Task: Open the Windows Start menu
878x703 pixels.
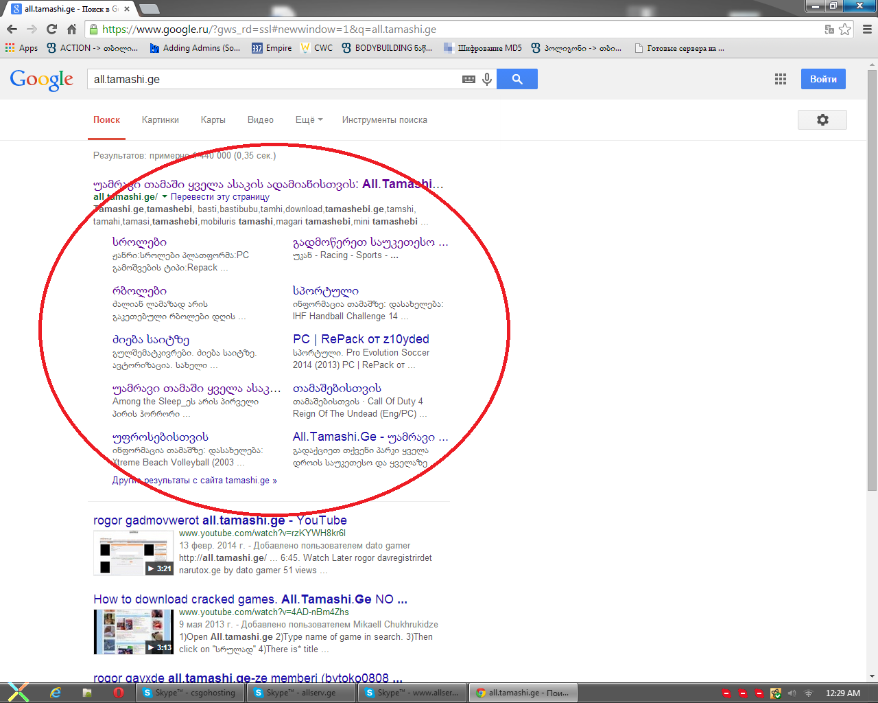Action: [19, 693]
